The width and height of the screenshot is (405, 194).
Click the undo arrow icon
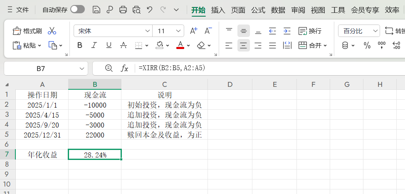[x=150, y=10]
